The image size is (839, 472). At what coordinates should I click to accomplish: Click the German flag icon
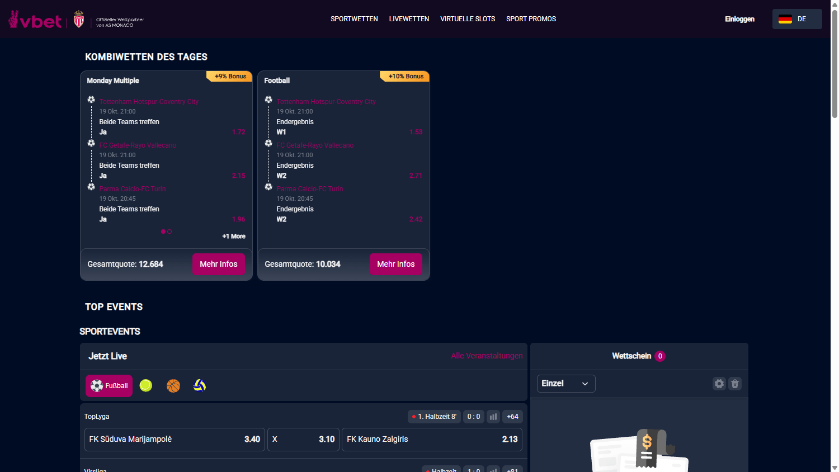pos(785,19)
